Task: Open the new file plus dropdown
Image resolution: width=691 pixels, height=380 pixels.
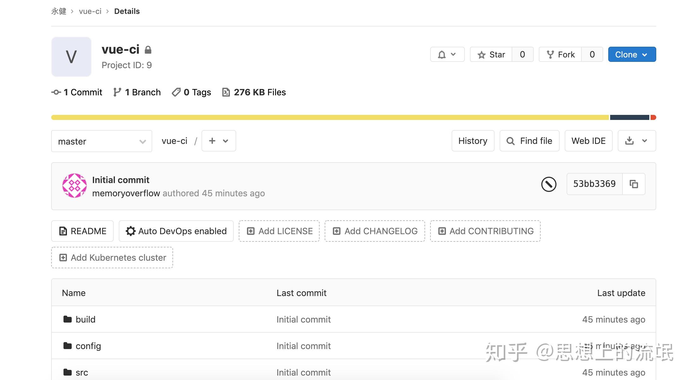Action: 218,141
